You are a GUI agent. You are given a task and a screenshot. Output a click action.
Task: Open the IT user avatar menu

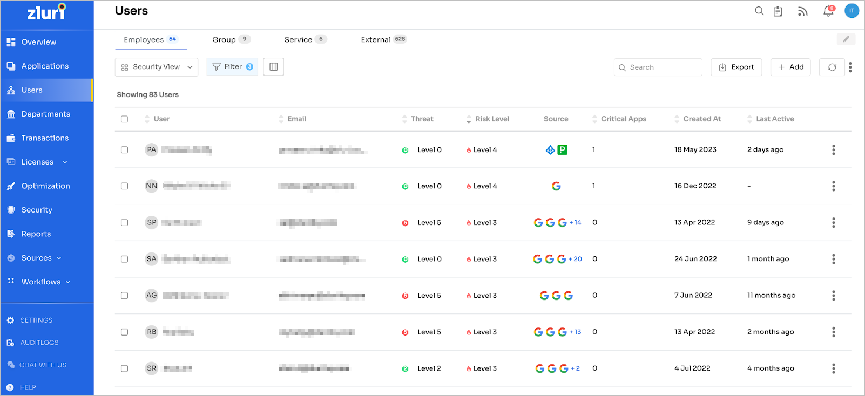click(x=852, y=11)
